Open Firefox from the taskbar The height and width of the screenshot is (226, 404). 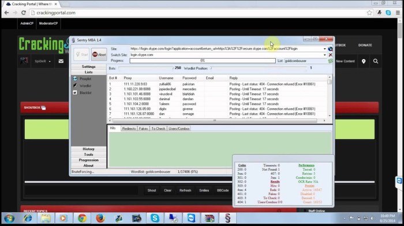(x=100, y=219)
